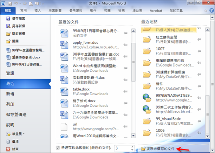215x153 pixels.
Task: Select the 資訊 tab in backstage
Action: pyautogui.click(x=26, y=74)
